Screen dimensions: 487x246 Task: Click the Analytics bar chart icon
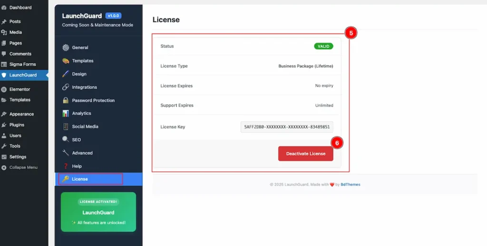tap(66, 113)
